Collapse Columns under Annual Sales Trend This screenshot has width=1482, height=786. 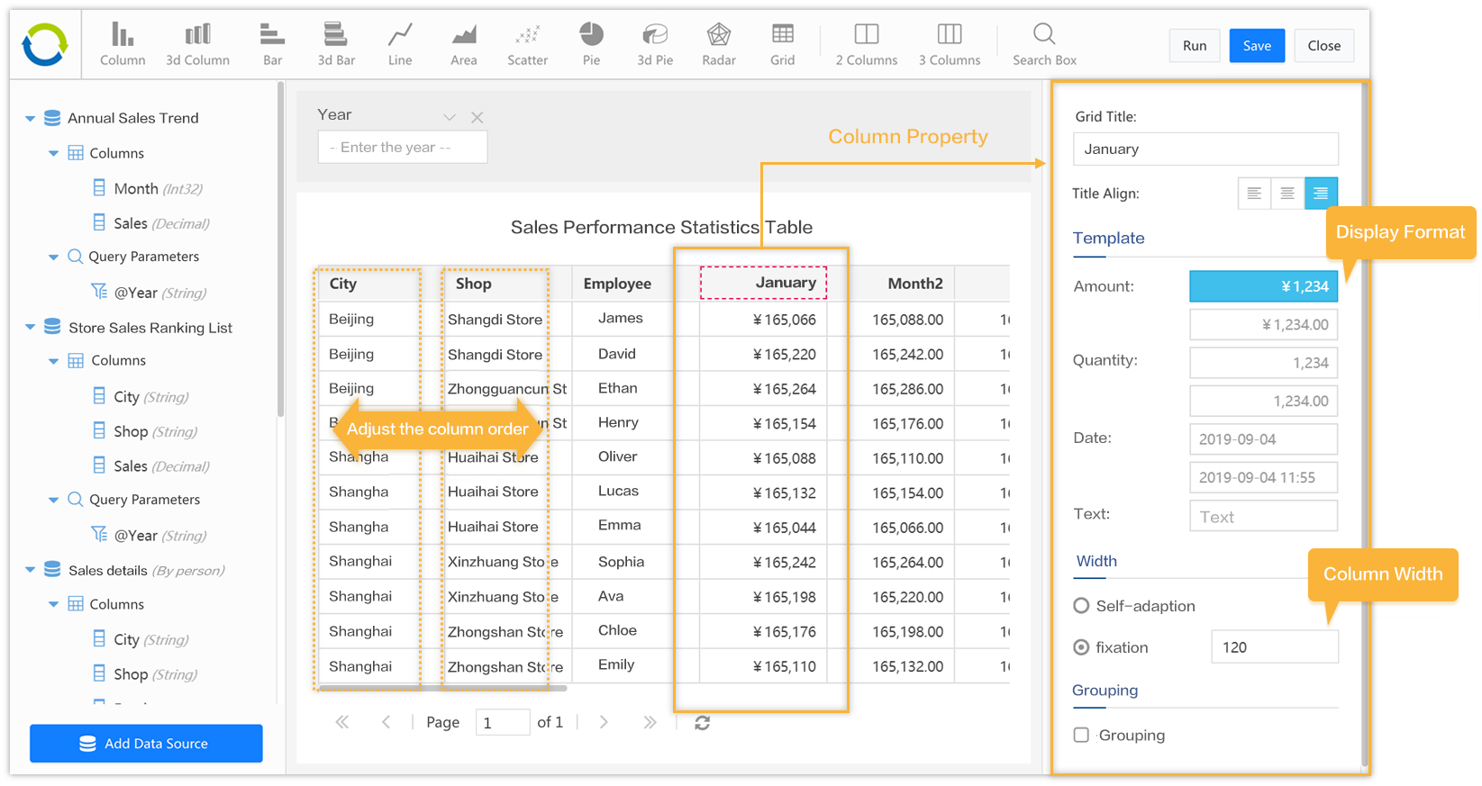click(53, 153)
